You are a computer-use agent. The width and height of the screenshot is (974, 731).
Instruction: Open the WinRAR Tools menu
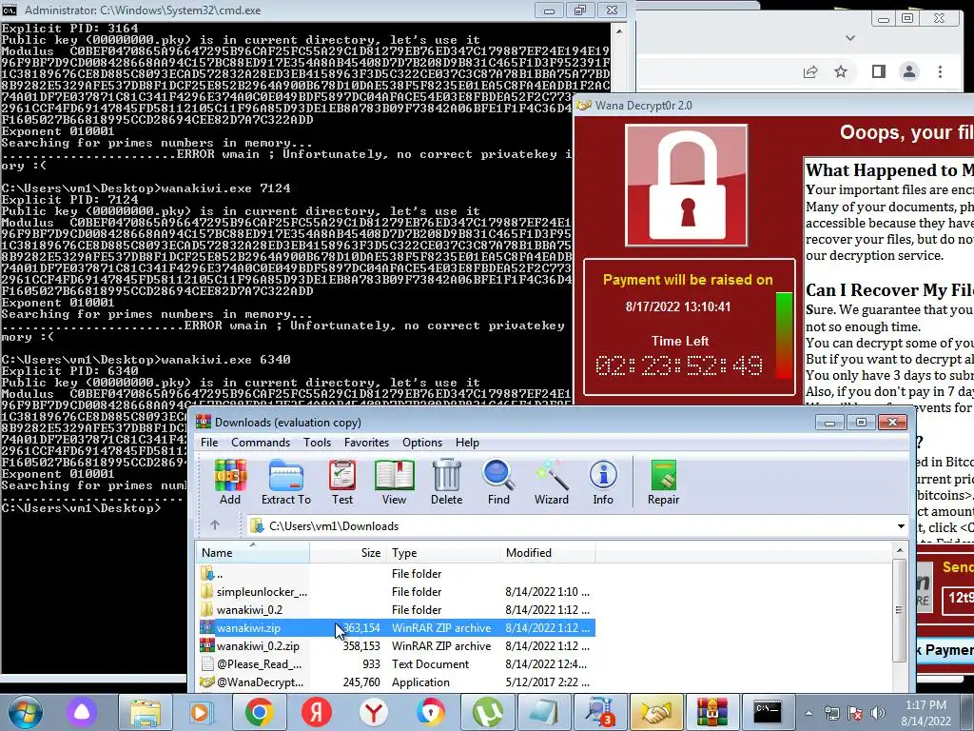pos(317,442)
